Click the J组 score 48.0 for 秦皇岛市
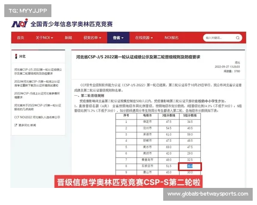This screenshot has width=257, height=205. pos(169,160)
